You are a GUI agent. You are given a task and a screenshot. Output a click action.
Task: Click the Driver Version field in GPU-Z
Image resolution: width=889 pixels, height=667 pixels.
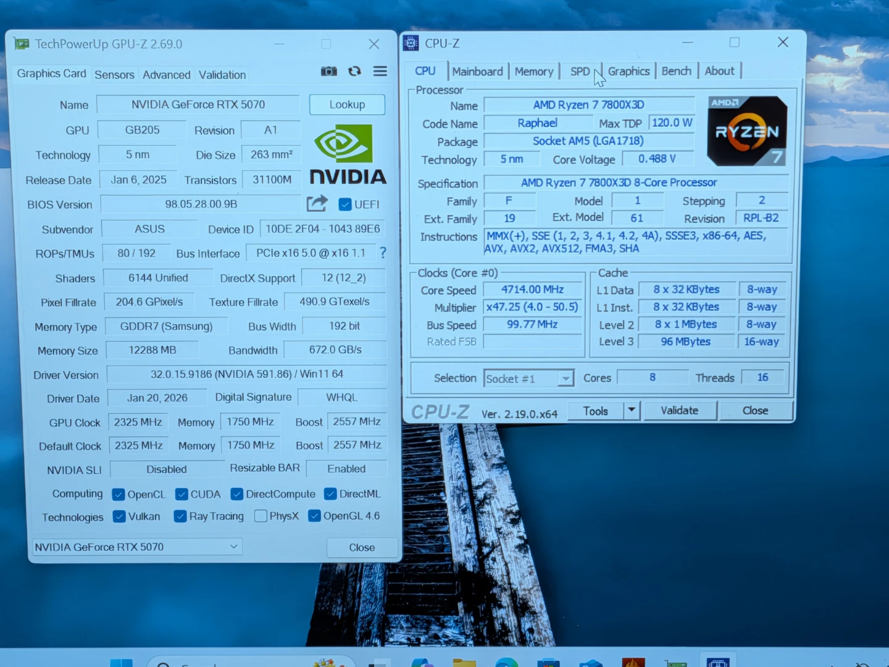[247, 374]
